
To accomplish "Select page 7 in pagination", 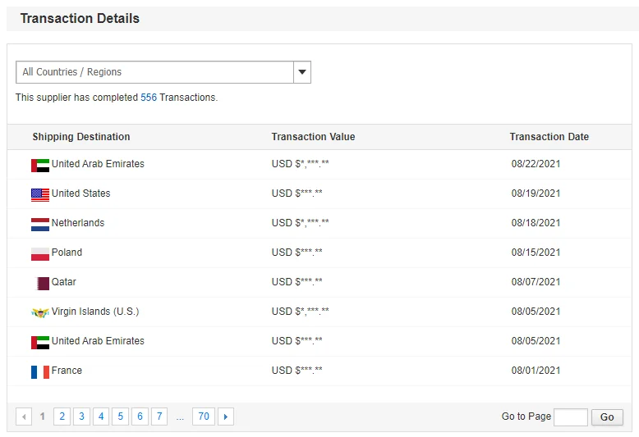I will click(159, 417).
